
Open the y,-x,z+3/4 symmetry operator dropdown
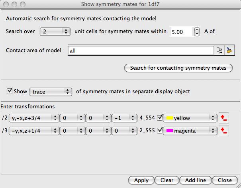34,118
